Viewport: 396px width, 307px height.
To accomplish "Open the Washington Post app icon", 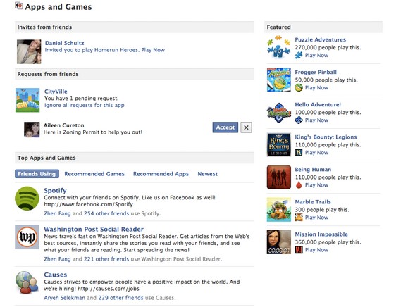I will 27,237.
